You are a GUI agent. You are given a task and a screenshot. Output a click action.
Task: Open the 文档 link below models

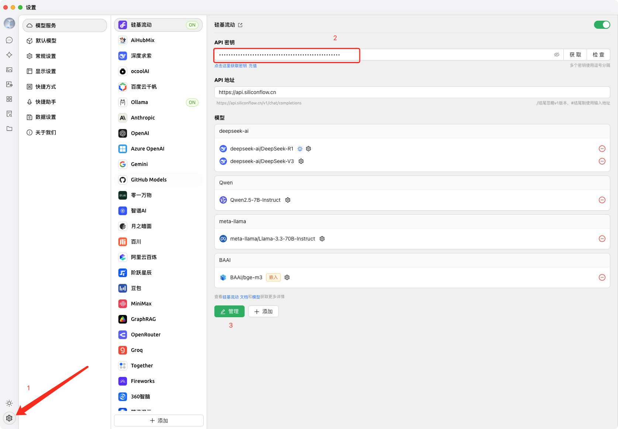pyautogui.click(x=244, y=297)
